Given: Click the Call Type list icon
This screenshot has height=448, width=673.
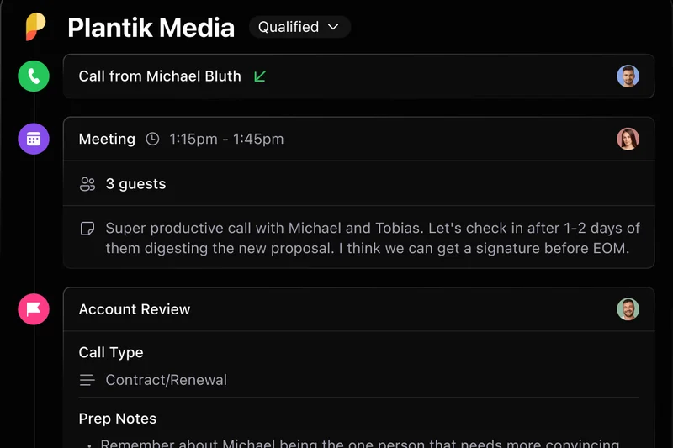Looking at the screenshot, I should [x=87, y=380].
